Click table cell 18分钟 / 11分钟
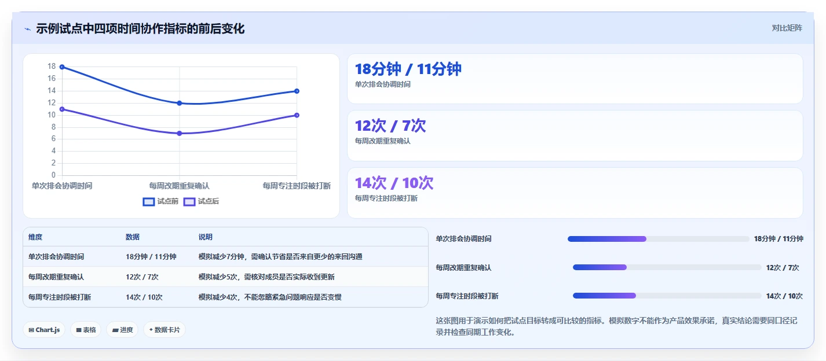 pyautogui.click(x=151, y=257)
